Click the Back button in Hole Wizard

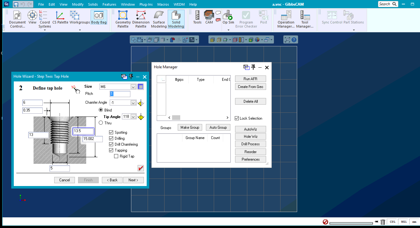coord(112,180)
